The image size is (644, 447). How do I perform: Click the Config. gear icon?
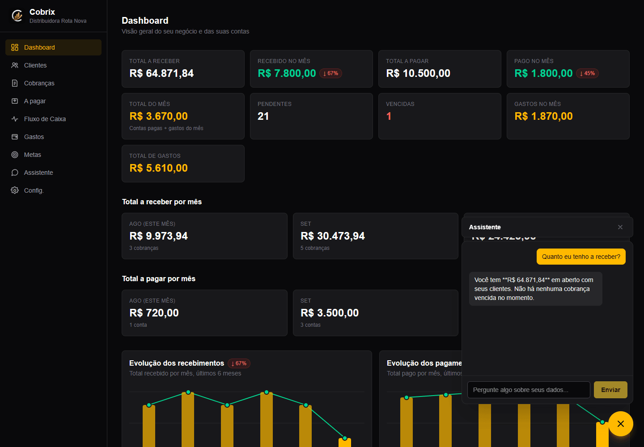(15, 190)
